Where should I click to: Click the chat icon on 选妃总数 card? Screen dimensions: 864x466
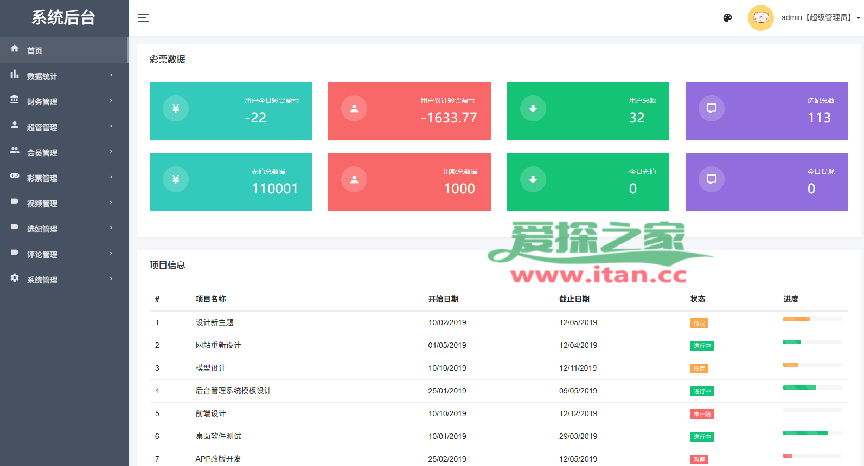711,108
